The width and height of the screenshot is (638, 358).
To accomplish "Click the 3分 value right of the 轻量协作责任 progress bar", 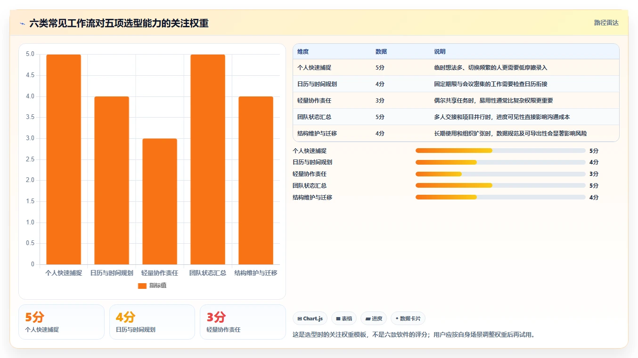I will pyautogui.click(x=594, y=174).
